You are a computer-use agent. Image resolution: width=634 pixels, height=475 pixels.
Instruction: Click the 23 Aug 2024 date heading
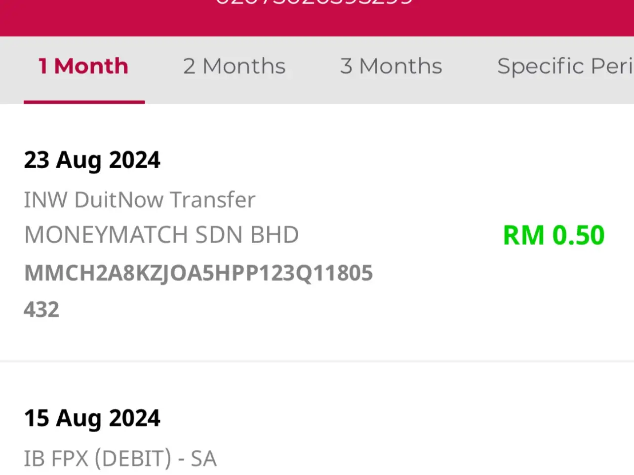[92, 160]
